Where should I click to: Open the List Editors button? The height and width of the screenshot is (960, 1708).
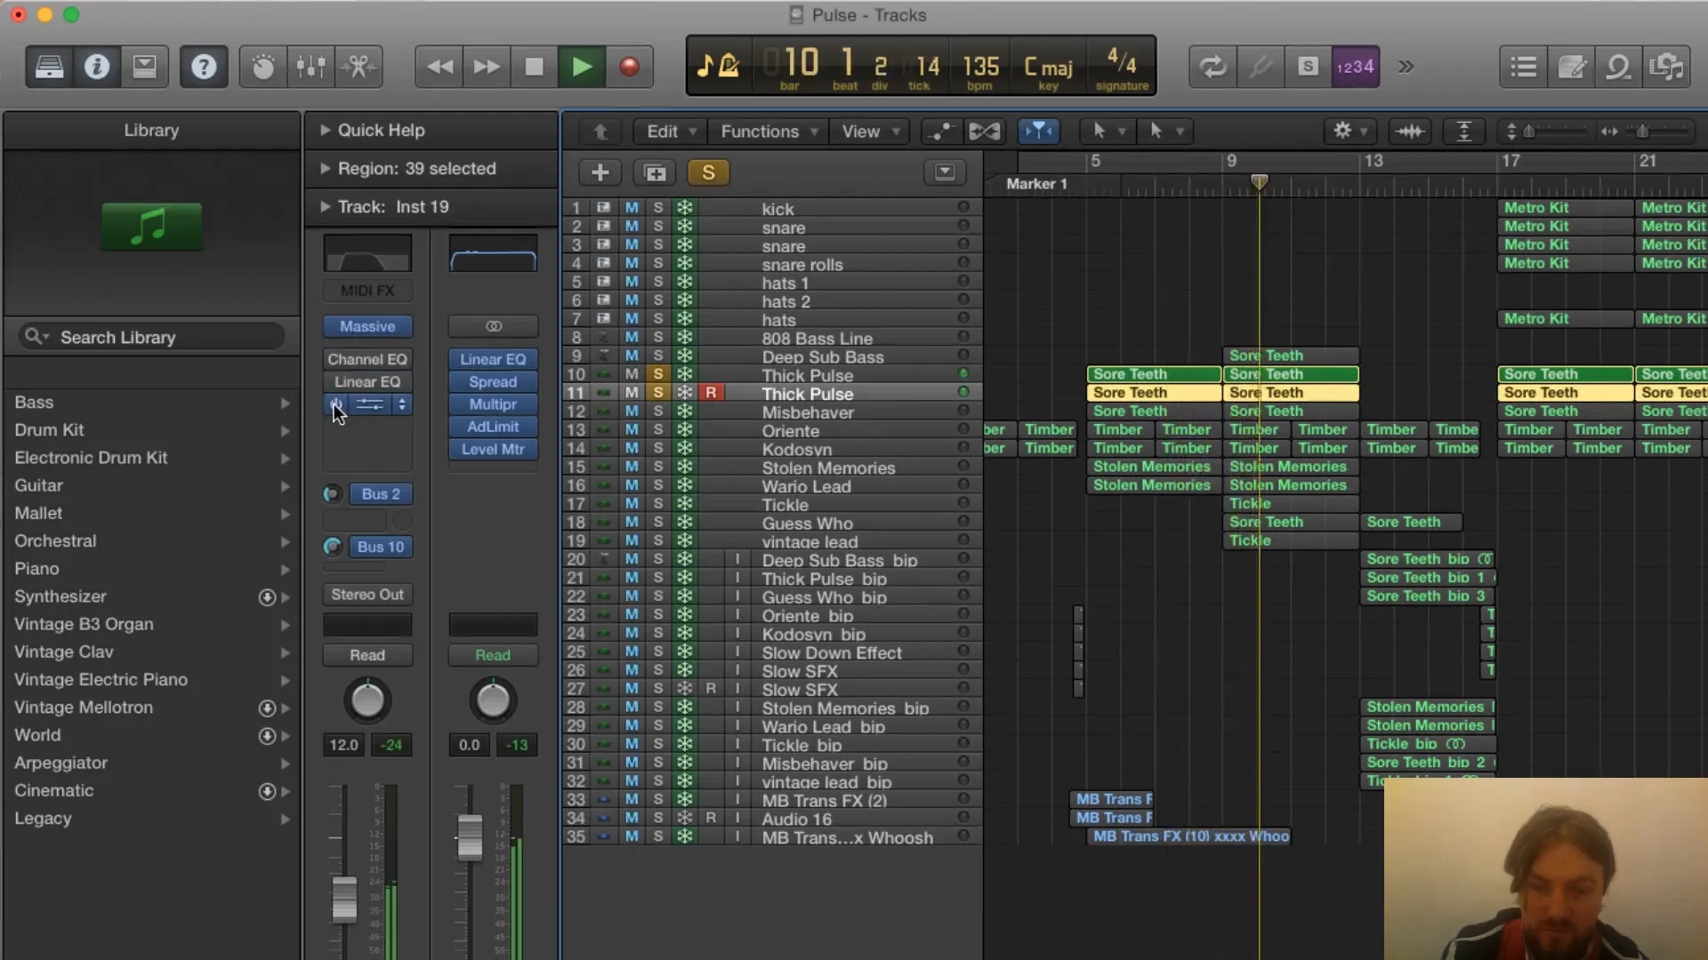(x=1524, y=67)
